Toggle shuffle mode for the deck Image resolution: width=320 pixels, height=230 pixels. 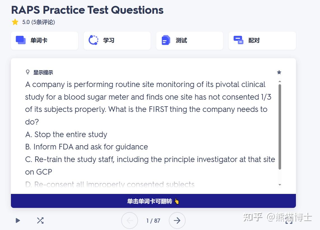click(x=40, y=220)
